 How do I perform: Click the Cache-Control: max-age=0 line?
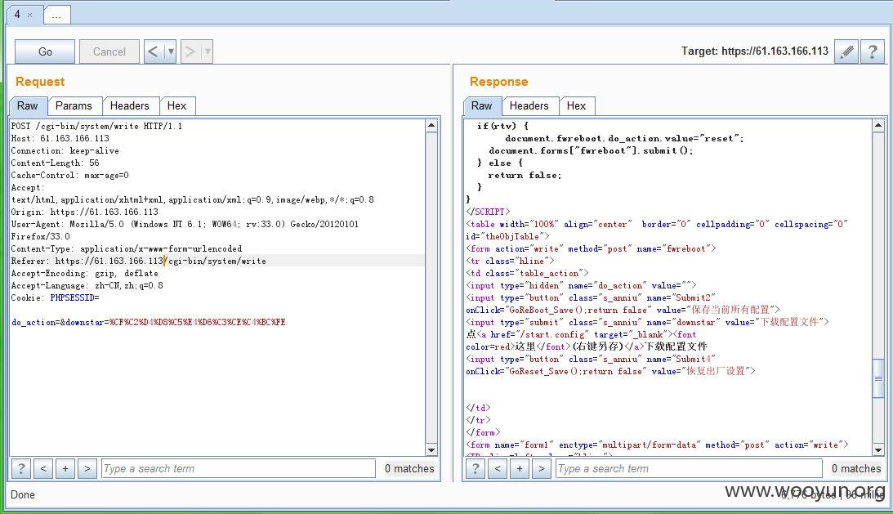pyautogui.click(x=70, y=175)
